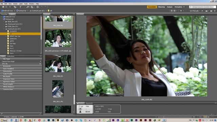Select the Компьютер node in folder tree
The image size is (217, 122).
9,19
